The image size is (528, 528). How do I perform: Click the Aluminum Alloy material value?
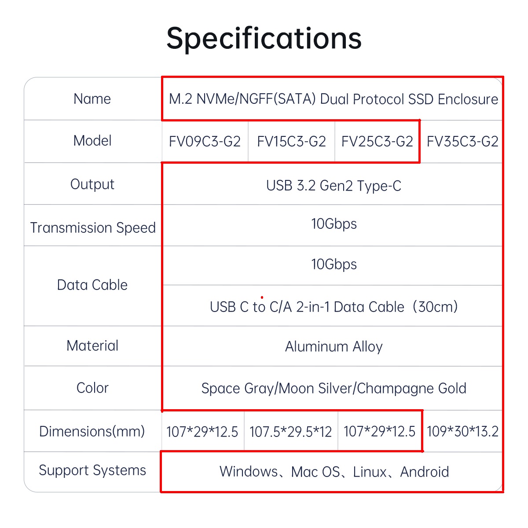(334, 347)
